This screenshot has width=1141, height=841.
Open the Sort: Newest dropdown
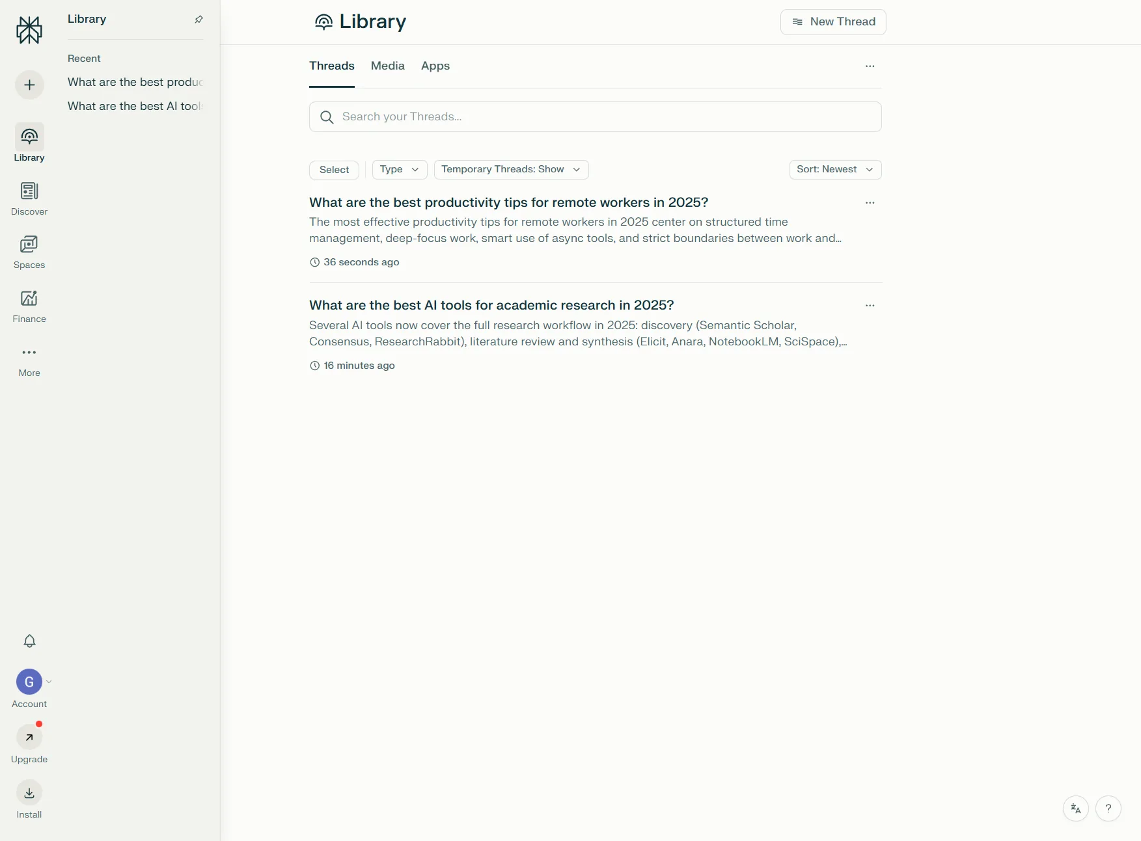pyautogui.click(x=835, y=170)
